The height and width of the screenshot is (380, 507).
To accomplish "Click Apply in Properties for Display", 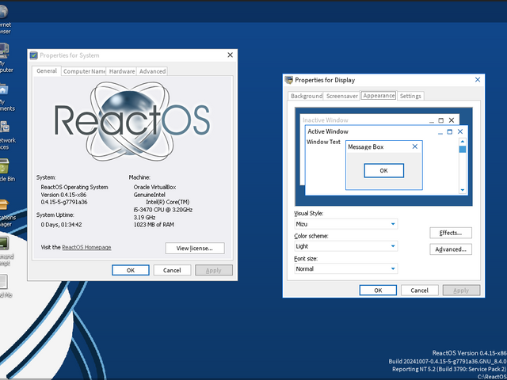I will [461, 291].
